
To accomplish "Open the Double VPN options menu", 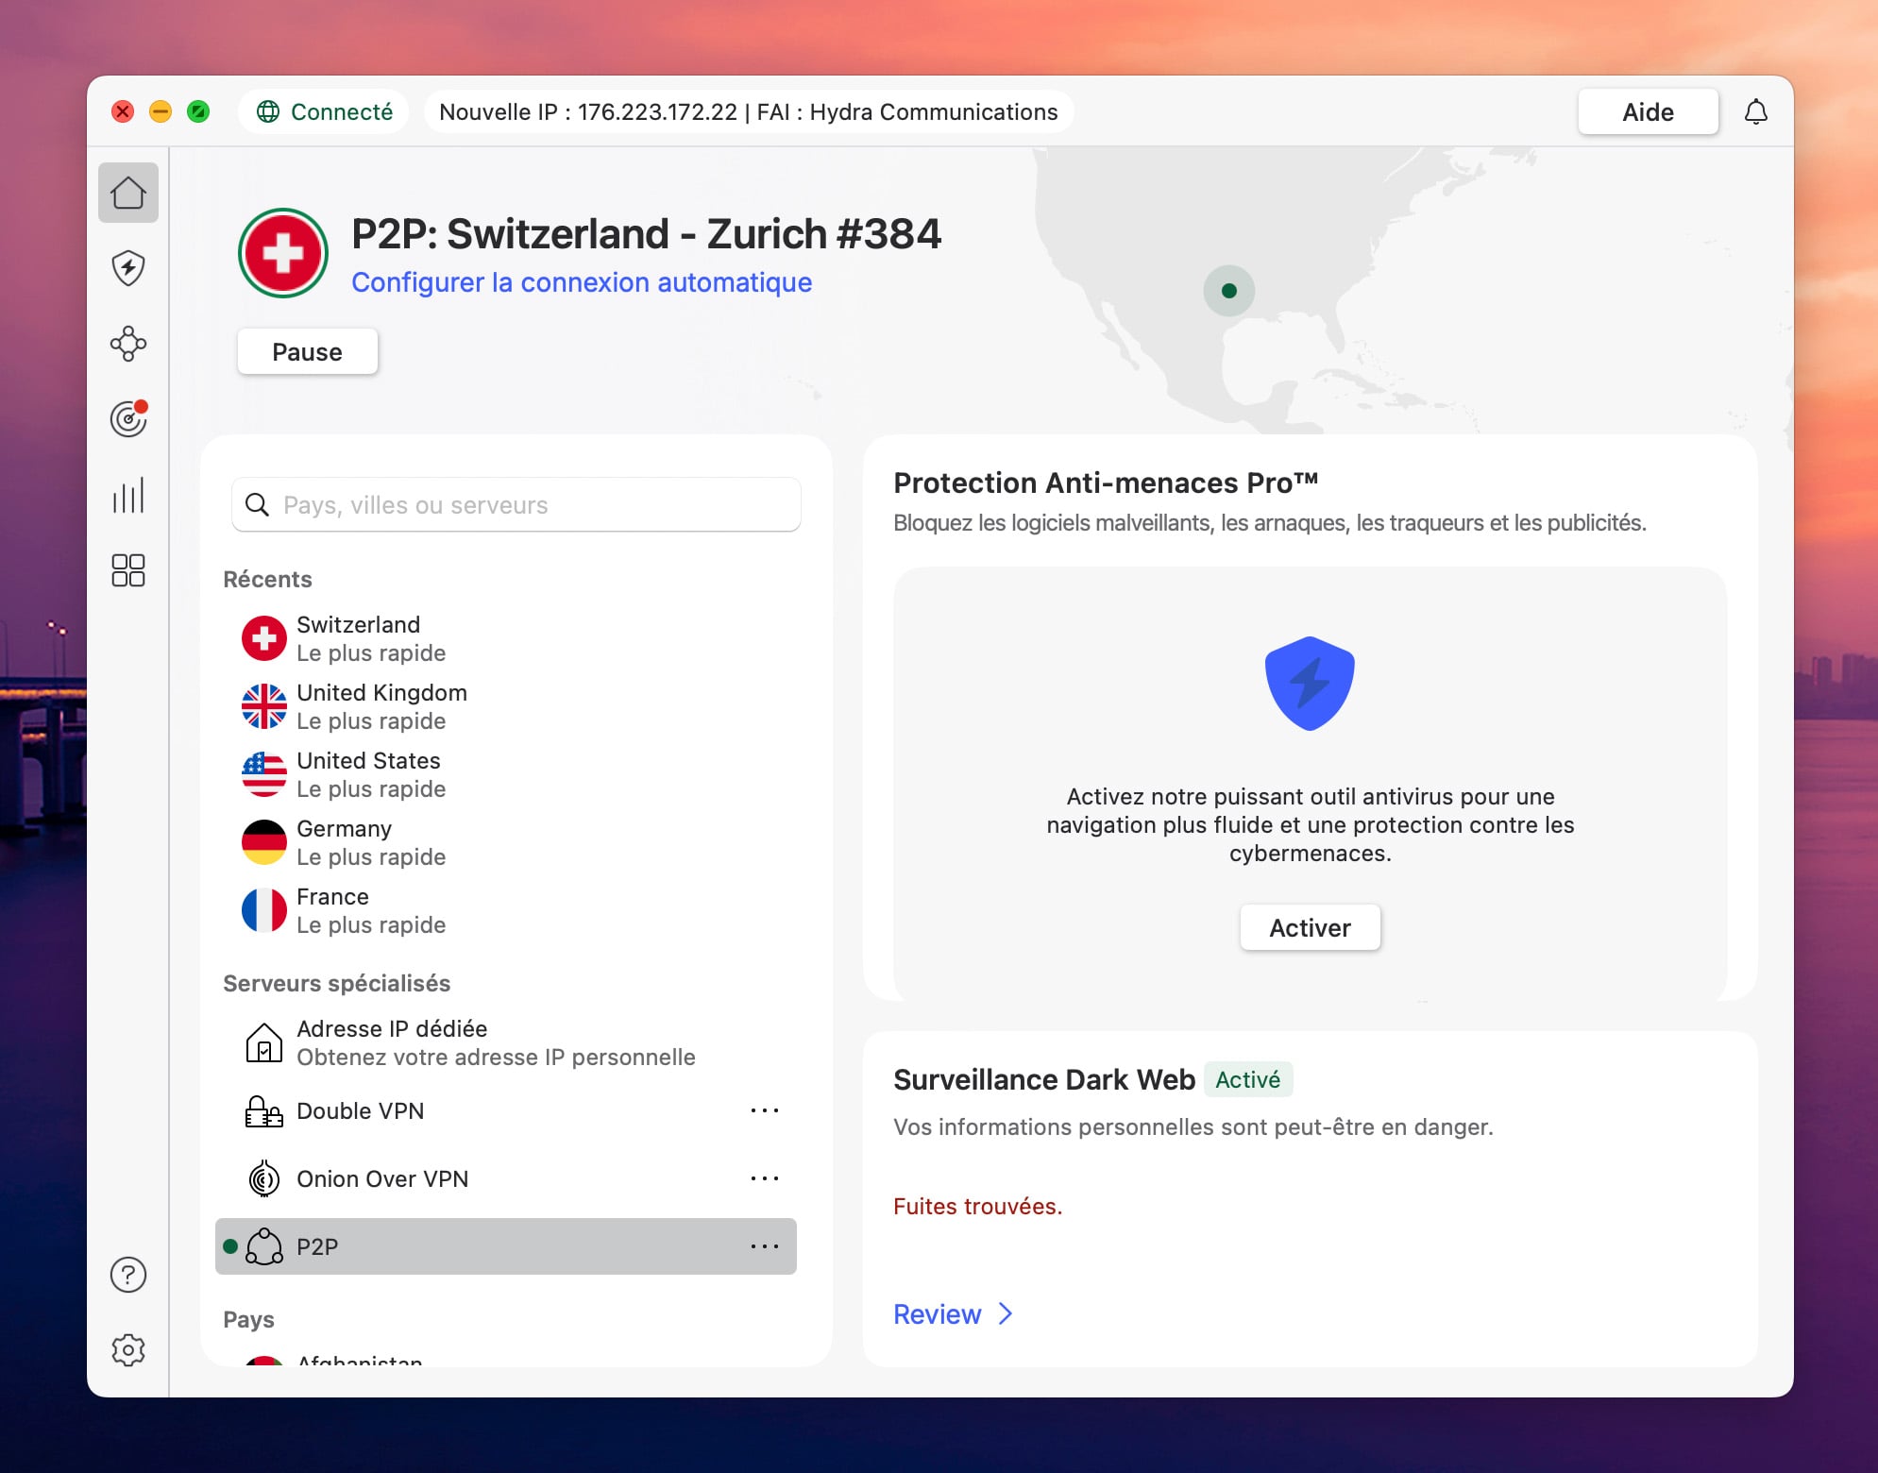I will tap(765, 1110).
